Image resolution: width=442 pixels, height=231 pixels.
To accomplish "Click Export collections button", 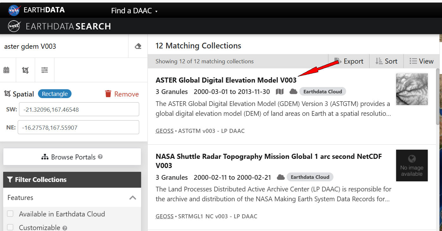I will (x=349, y=61).
